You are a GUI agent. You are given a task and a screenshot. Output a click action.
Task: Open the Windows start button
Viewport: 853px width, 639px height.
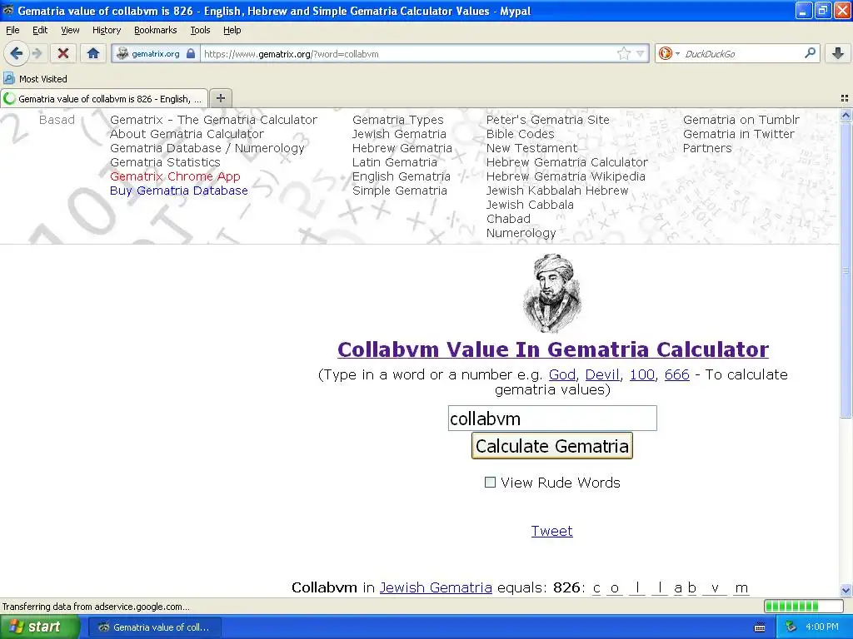click(38, 627)
